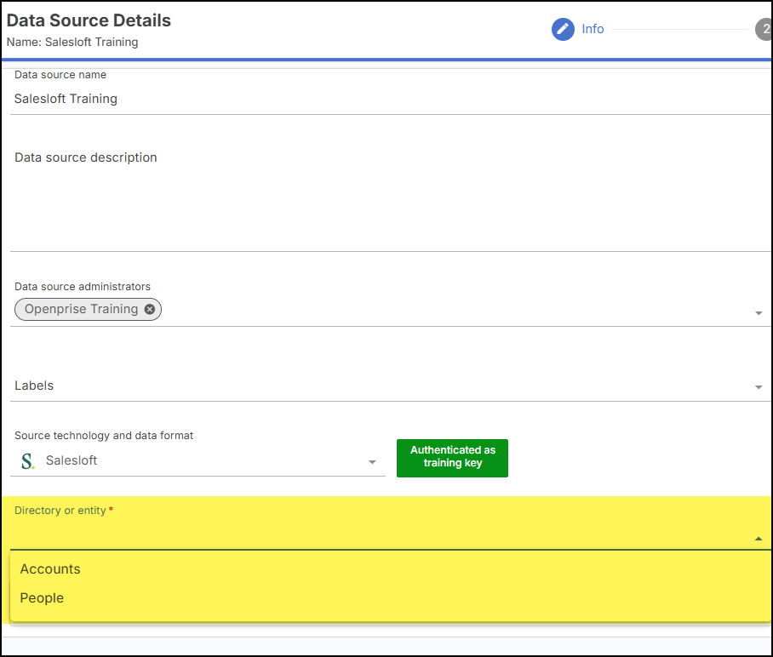
Task: Expand Data source administrators dropdown arrow
Action: click(759, 313)
